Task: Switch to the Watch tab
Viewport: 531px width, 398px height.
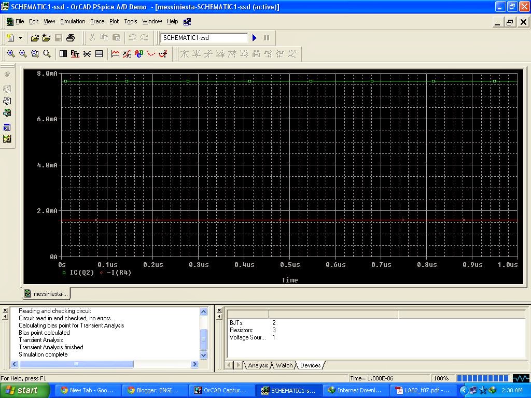Action: pos(284,365)
